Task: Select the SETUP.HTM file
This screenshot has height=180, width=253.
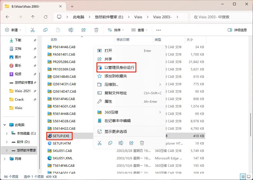Action: (62, 143)
